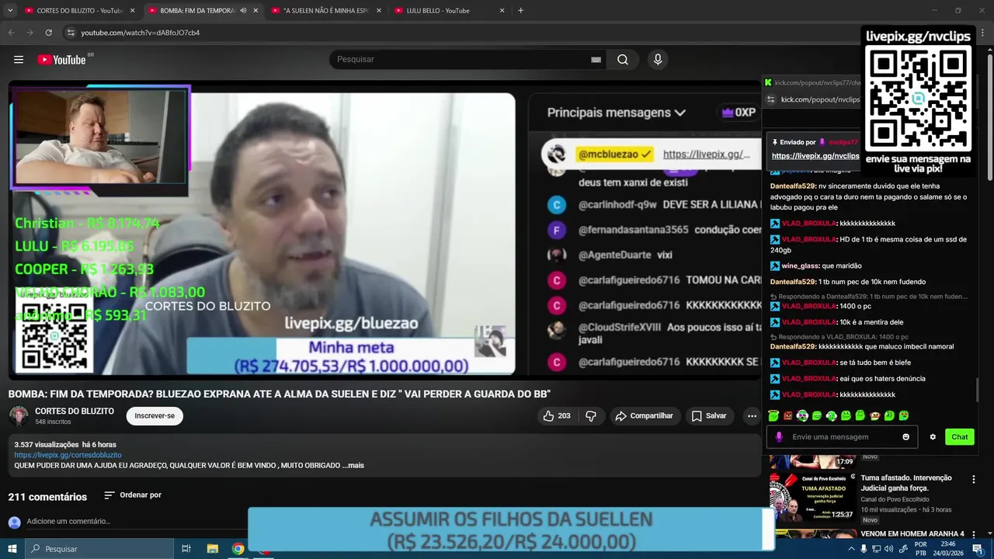Click the browser address bar URL
994x559 pixels.
click(141, 33)
